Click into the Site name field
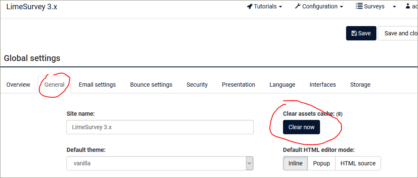Viewport: 418px width, 178px height. click(x=160, y=127)
